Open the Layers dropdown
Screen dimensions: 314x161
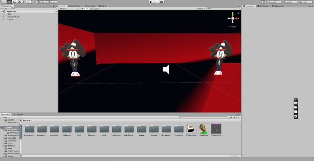[x=291, y=2]
